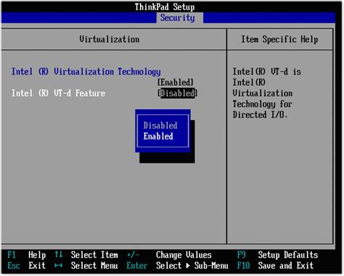Click the Sub-Menu triangle arrow icon

[188, 266]
